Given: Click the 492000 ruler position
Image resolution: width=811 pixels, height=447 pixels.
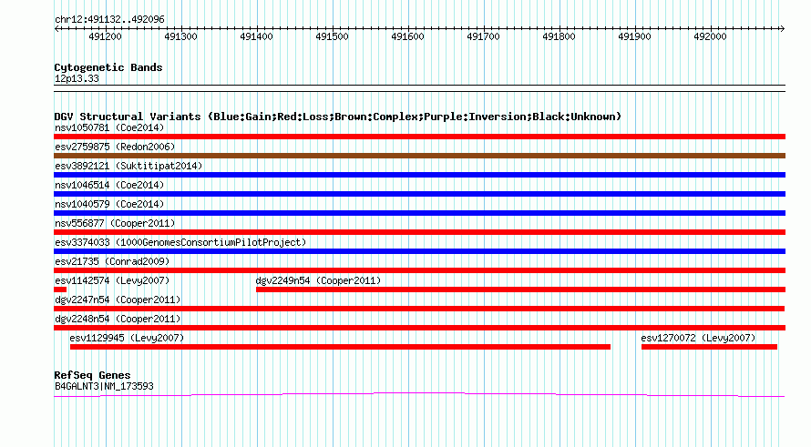Looking at the screenshot, I should click(x=710, y=36).
